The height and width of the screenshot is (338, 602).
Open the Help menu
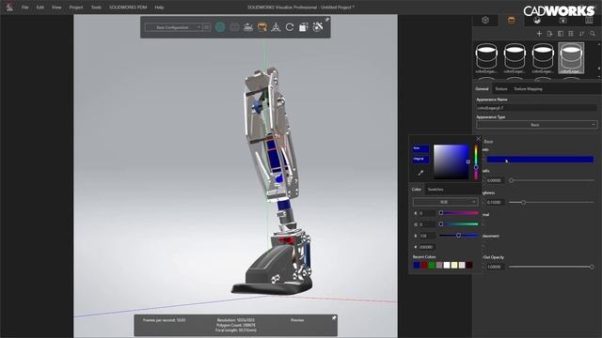159,8
